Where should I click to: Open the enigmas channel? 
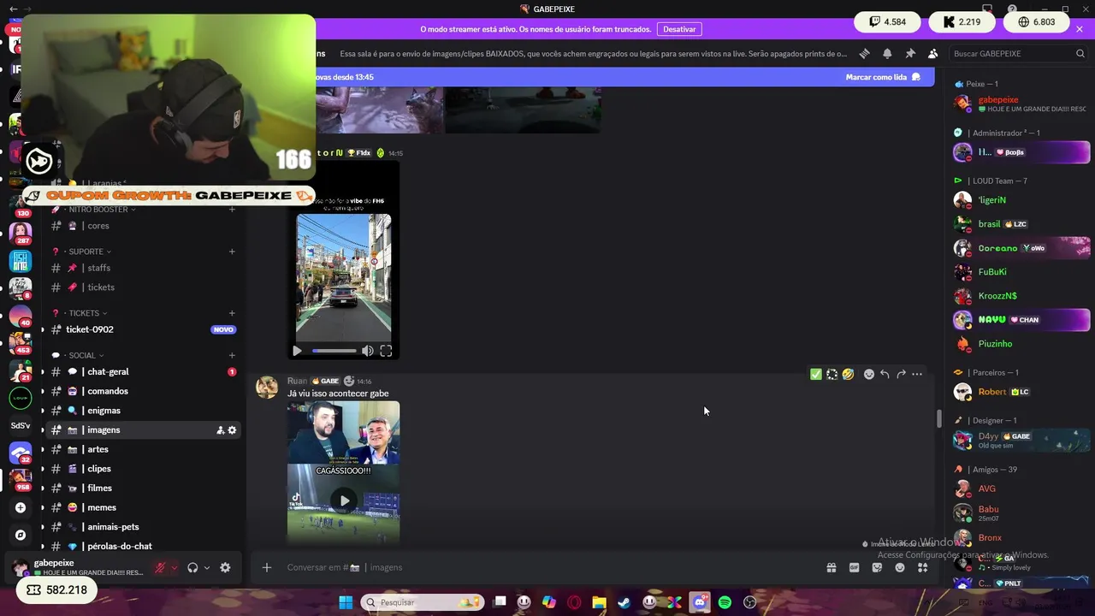(x=143, y=411)
